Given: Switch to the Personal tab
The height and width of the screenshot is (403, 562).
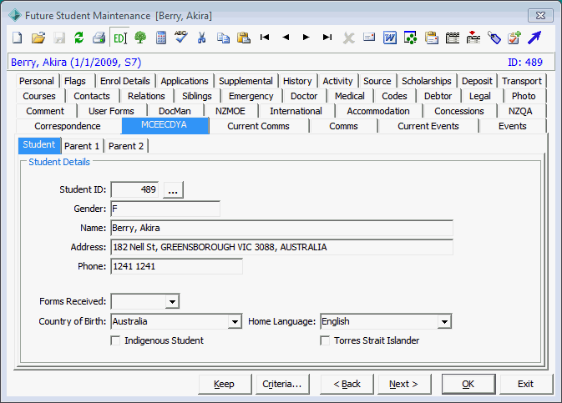Looking at the screenshot, I should click(x=37, y=81).
